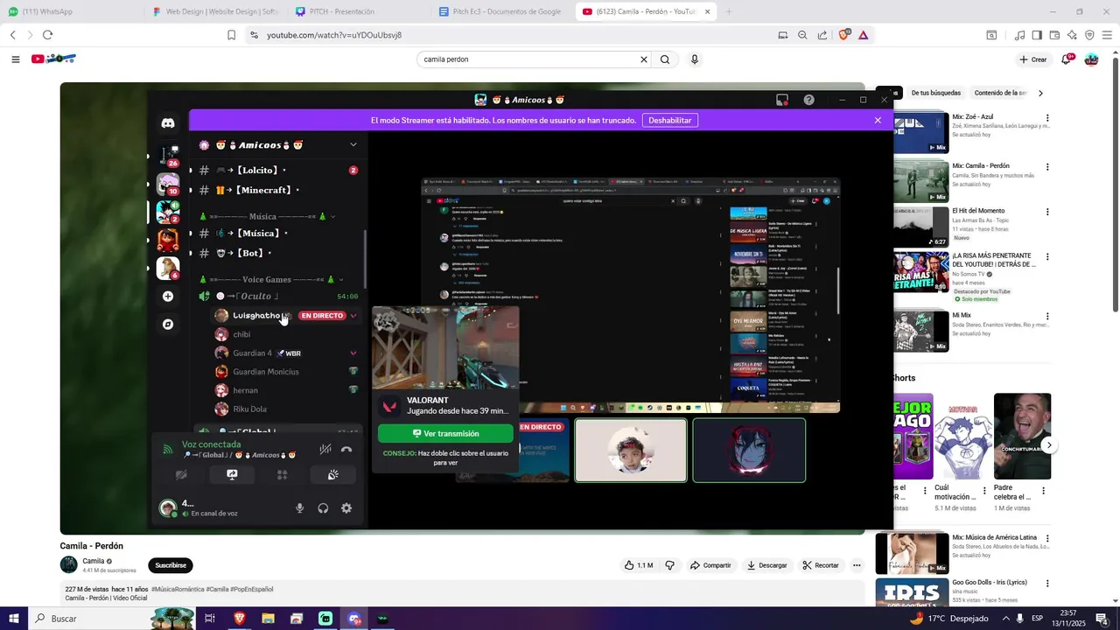Like the Camila - Perdón video

click(x=639, y=565)
